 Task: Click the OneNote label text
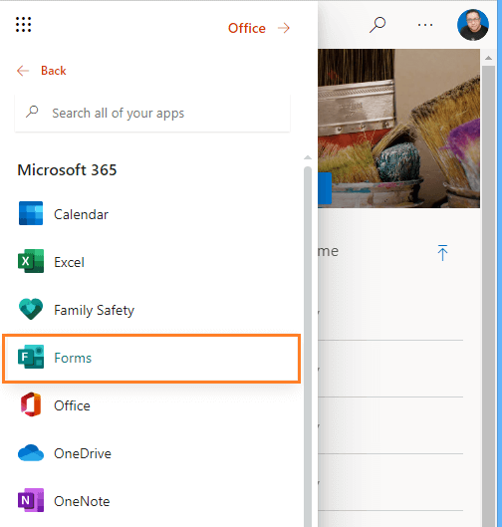[82, 501]
